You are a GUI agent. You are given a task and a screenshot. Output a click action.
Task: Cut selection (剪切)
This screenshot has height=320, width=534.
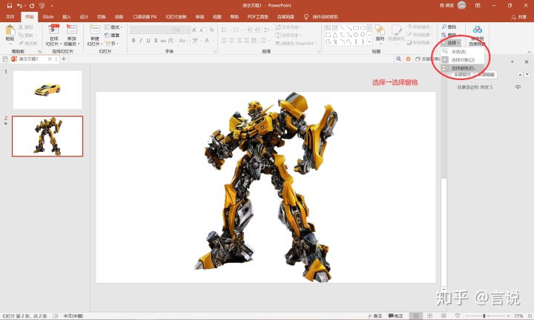(x=26, y=27)
